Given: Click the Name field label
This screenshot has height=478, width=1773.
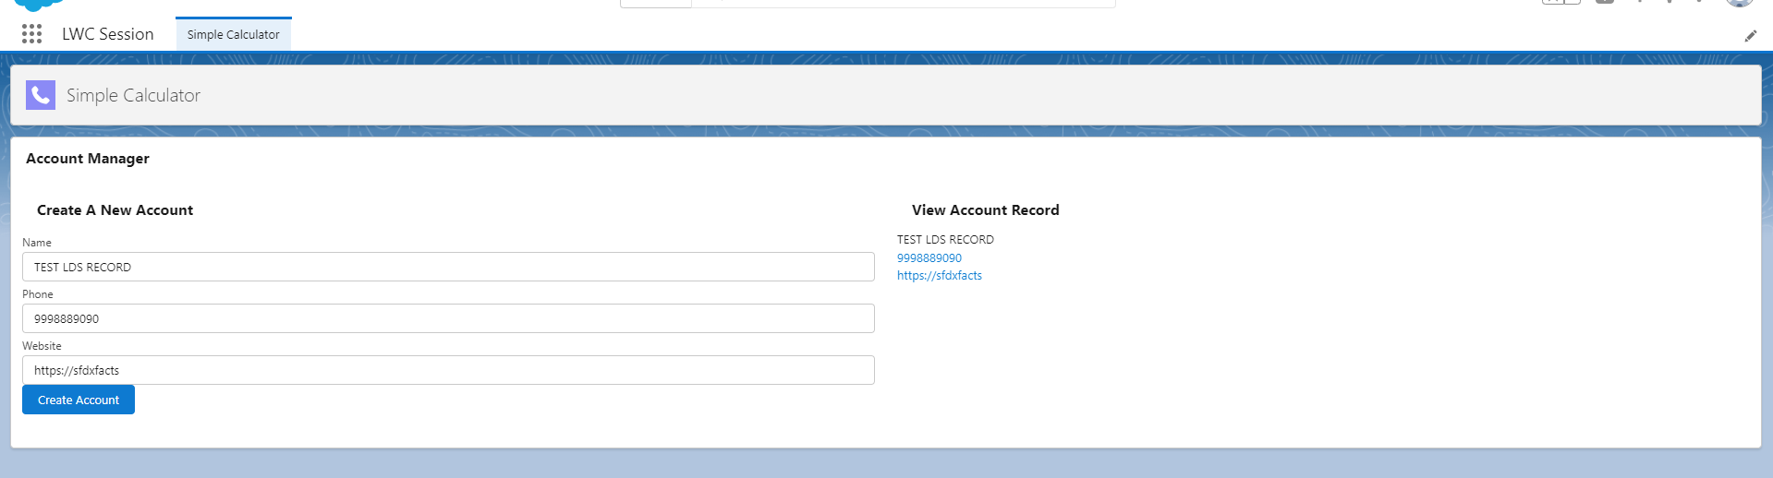Looking at the screenshot, I should (37, 243).
